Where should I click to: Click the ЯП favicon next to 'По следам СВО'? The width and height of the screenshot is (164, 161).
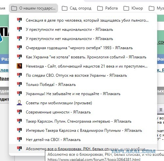pyautogui.click(x=19, y=75)
